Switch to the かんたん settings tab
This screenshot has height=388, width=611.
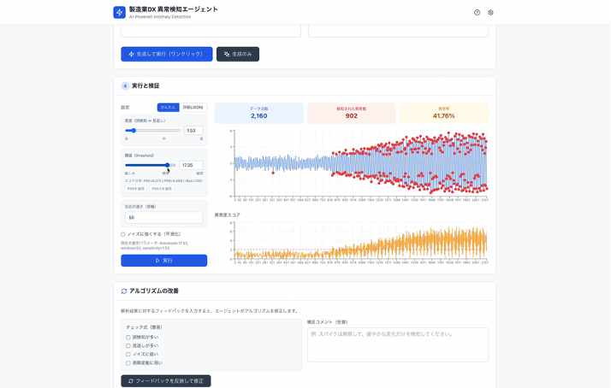coord(168,107)
